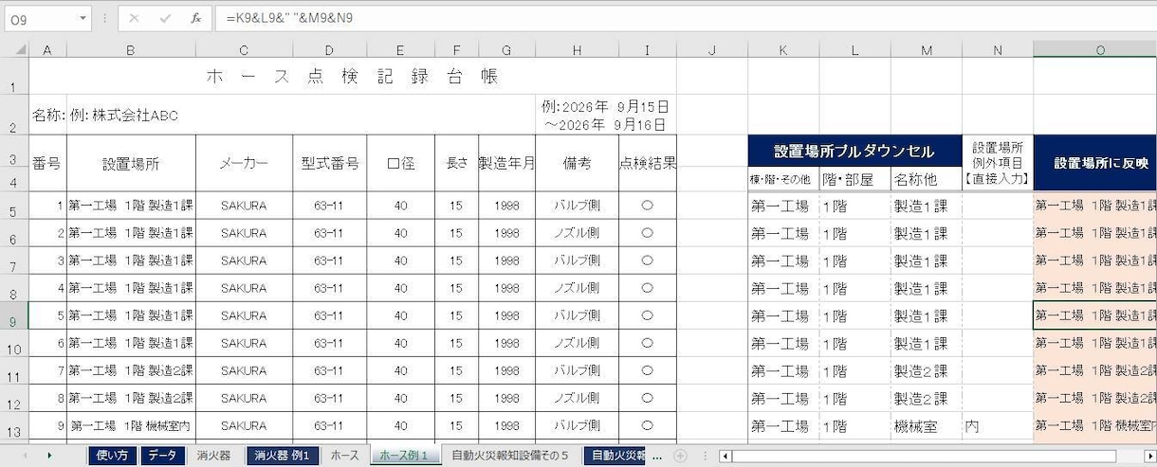Screen dimensions: 1157x467
Task: Show more sheet tabs via ellipsis
Action: pos(657,456)
